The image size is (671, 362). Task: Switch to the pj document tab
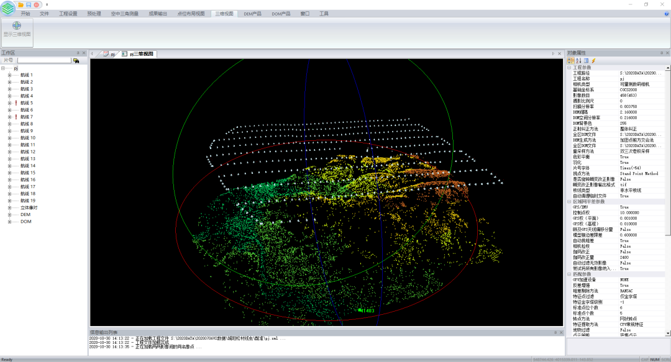pos(110,55)
